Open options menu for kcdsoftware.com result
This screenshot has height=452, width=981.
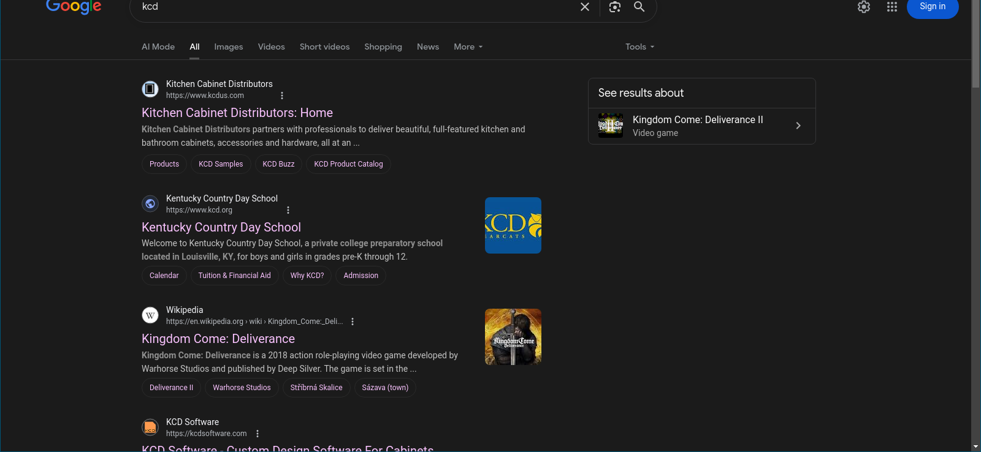[258, 434]
